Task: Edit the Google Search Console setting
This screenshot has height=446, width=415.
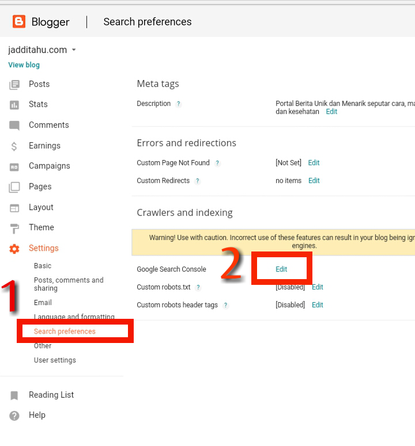Action: [281, 269]
